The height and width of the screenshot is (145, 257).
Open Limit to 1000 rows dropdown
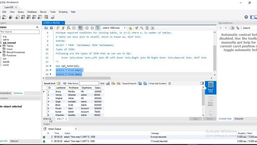coord(114,28)
